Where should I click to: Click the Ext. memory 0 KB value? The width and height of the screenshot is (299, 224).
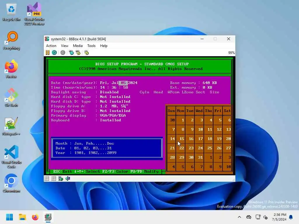[207, 87]
